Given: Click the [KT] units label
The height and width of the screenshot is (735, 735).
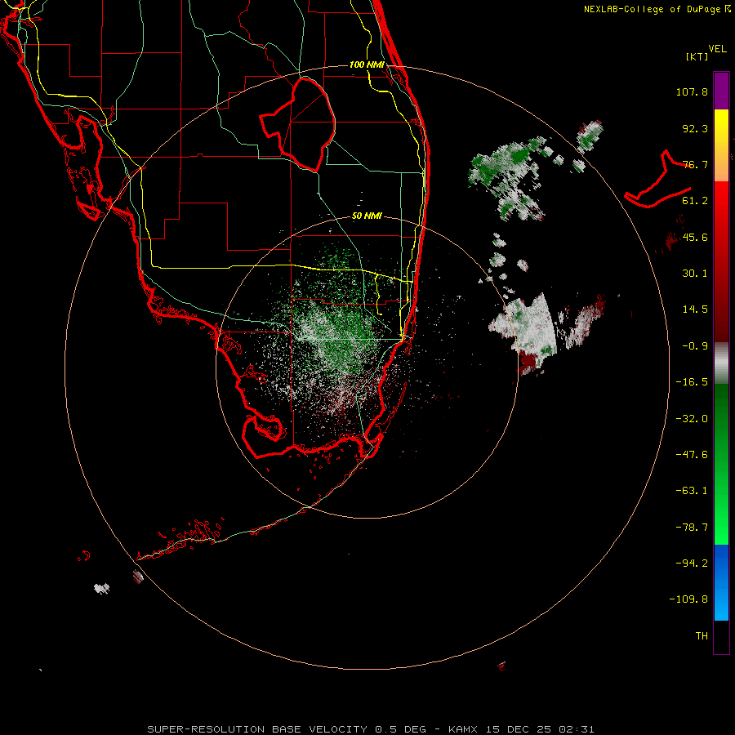Looking at the screenshot, I should click(x=697, y=56).
